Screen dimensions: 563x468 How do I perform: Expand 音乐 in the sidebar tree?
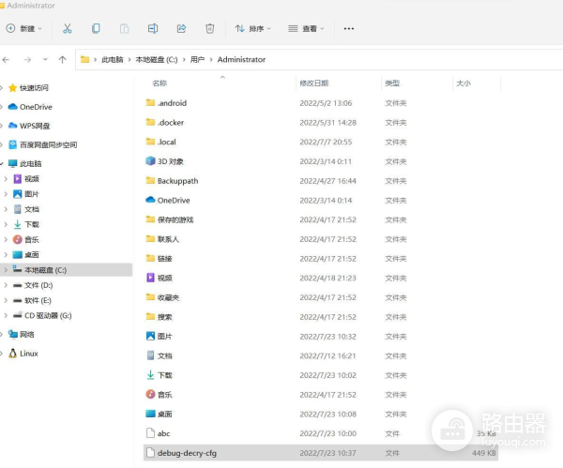(x=6, y=239)
